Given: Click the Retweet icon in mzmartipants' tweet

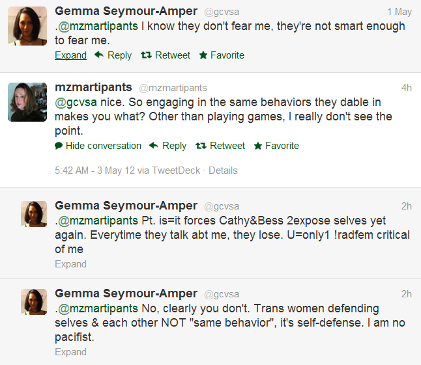Looking at the screenshot, I should point(201,146).
